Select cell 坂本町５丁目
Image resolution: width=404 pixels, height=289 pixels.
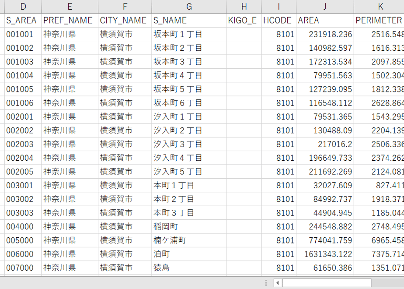coord(189,89)
